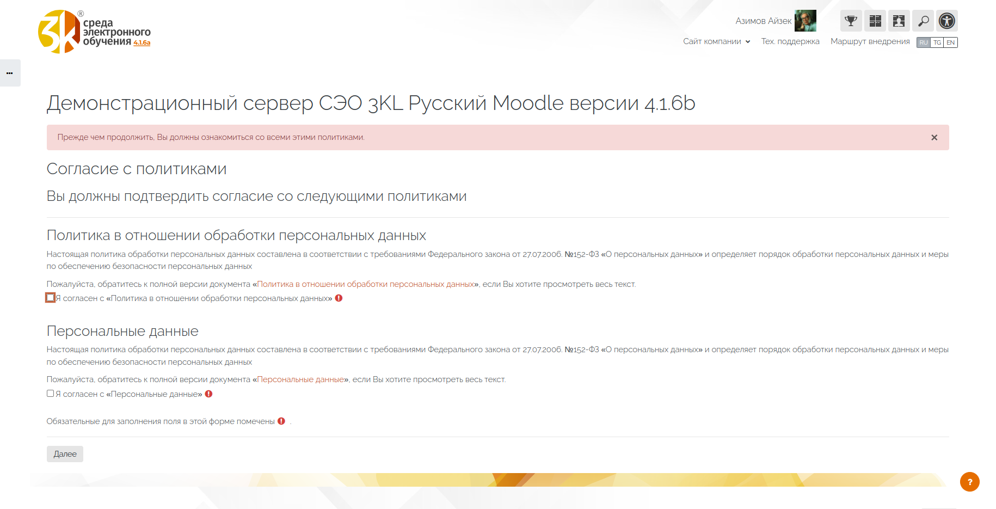Screen dimensions: 996x509
Task: Open the Тех. поддержка menu item
Action: coord(790,41)
